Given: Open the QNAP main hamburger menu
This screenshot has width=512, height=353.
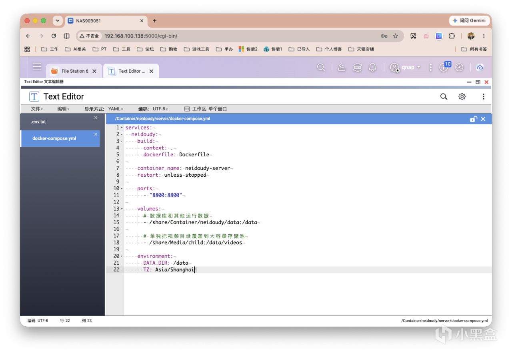Looking at the screenshot, I should (37, 67).
